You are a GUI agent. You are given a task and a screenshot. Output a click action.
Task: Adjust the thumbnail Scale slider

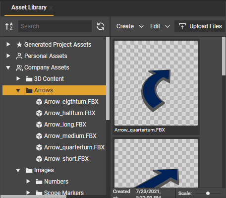tap(208, 193)
